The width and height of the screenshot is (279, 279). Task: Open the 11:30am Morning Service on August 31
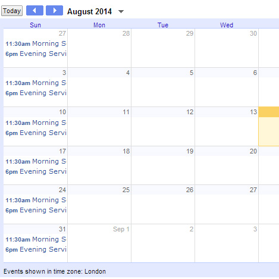[36, 239]
